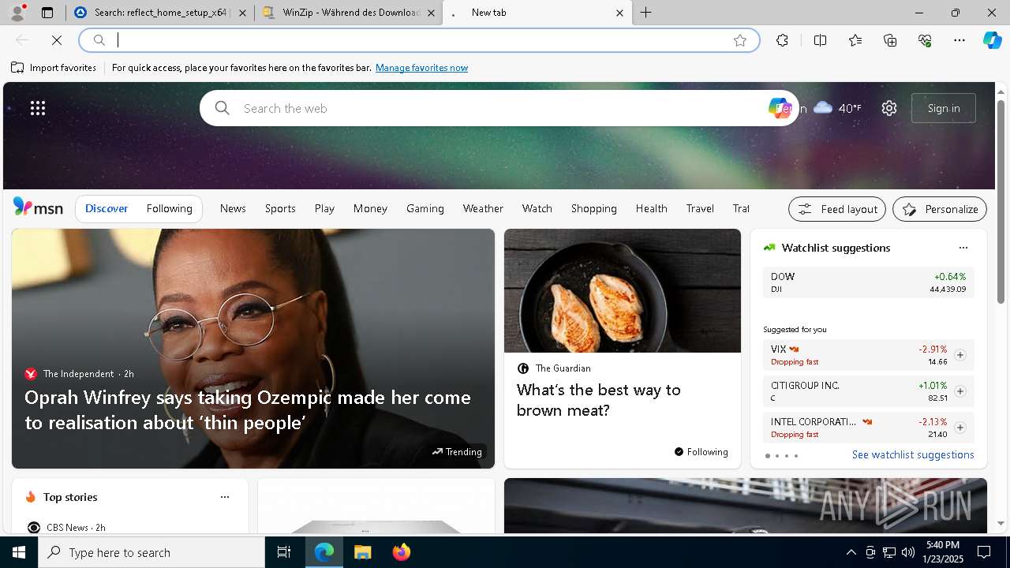Image resolution: width=1010 pixels, height=568 pixels.
Task: Open the Sports category
Action: pyautogui.click(x=280, y=208)
